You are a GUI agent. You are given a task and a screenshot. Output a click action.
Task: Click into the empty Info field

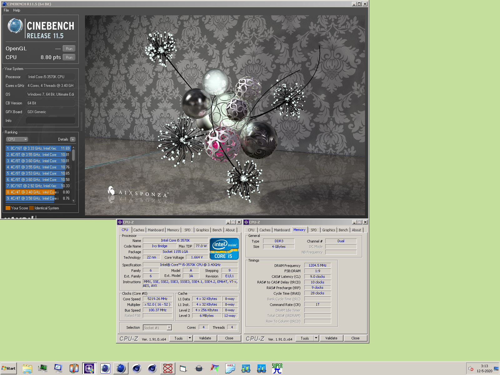51,121
